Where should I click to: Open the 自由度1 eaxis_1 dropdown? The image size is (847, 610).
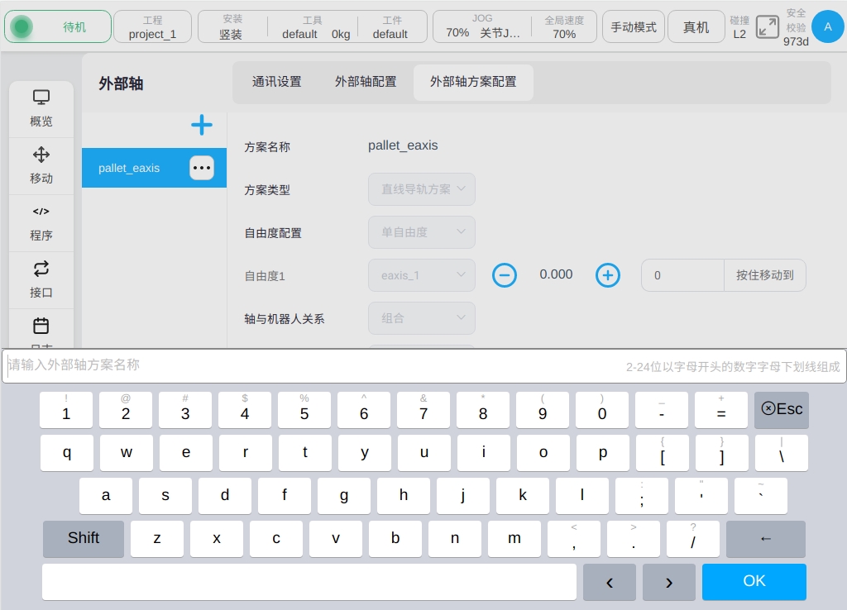(422, 275)
